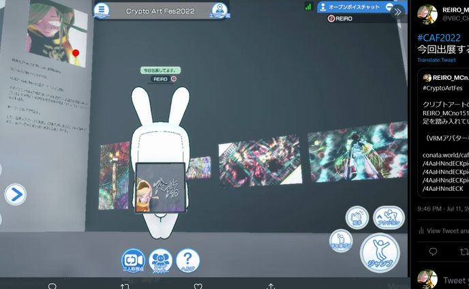Click the wave hand emote button
This screenshot has height=289, width=469.
point(341,241)
